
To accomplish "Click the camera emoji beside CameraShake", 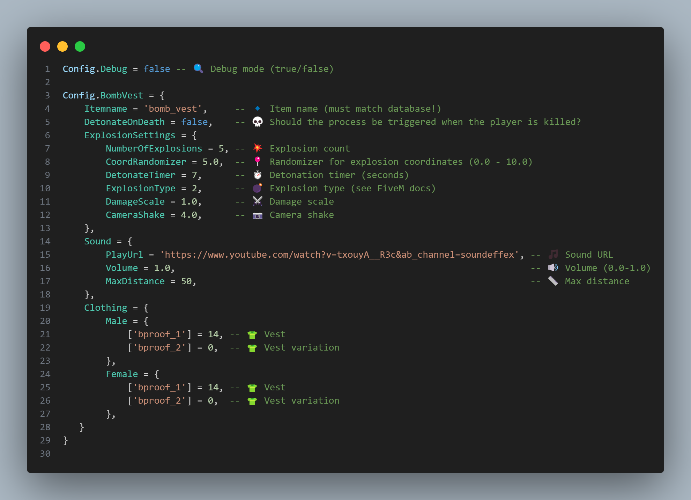I will tap(258, 215).
